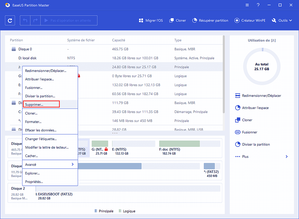Expand the Outils dropdown
The height and width of the screenshot is (219, 299).
point(282,20)
